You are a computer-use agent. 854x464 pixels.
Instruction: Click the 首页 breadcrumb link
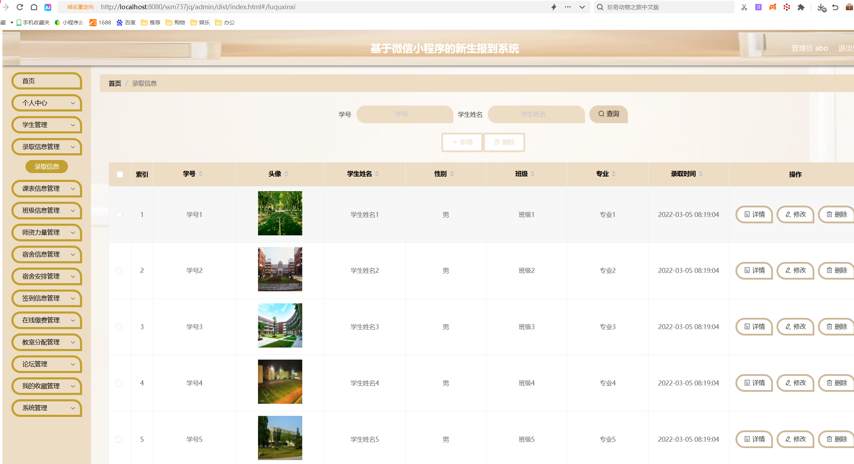115,84
